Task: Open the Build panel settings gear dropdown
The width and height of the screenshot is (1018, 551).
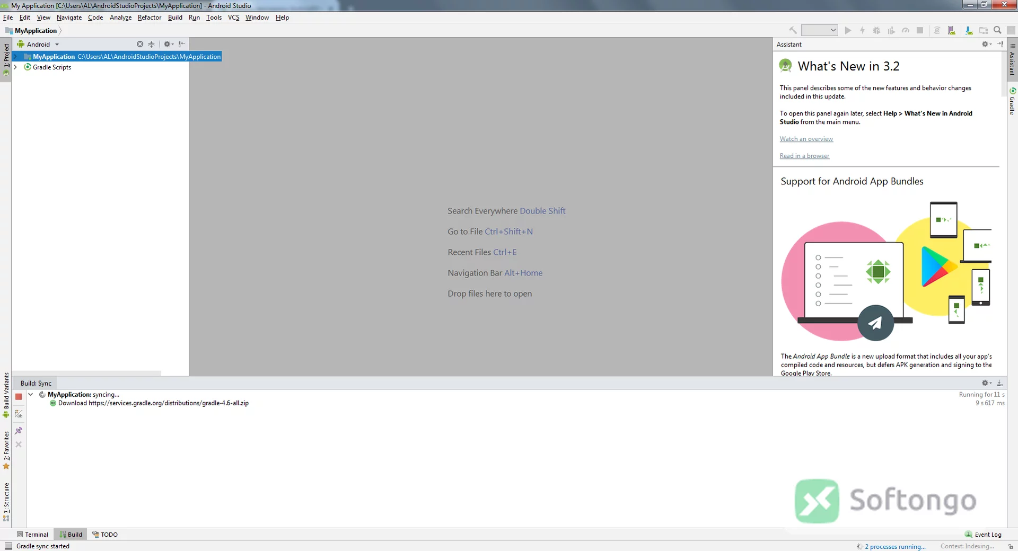Action: click(986, 383)
